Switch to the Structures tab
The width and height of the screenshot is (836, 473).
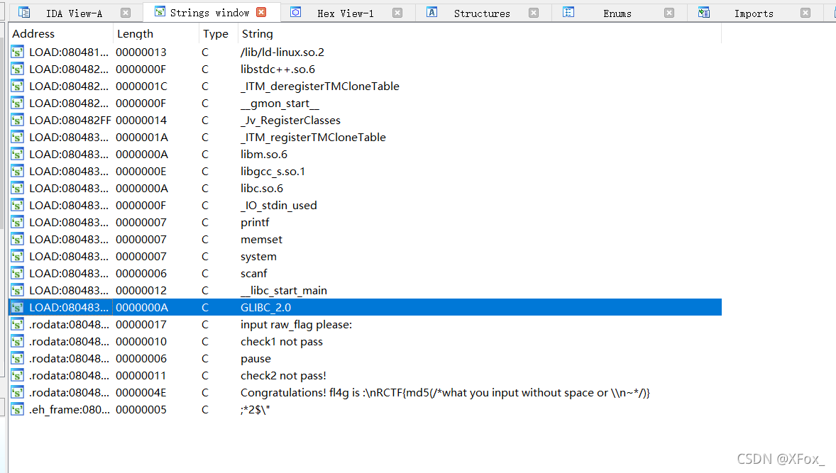coord(482,13)
